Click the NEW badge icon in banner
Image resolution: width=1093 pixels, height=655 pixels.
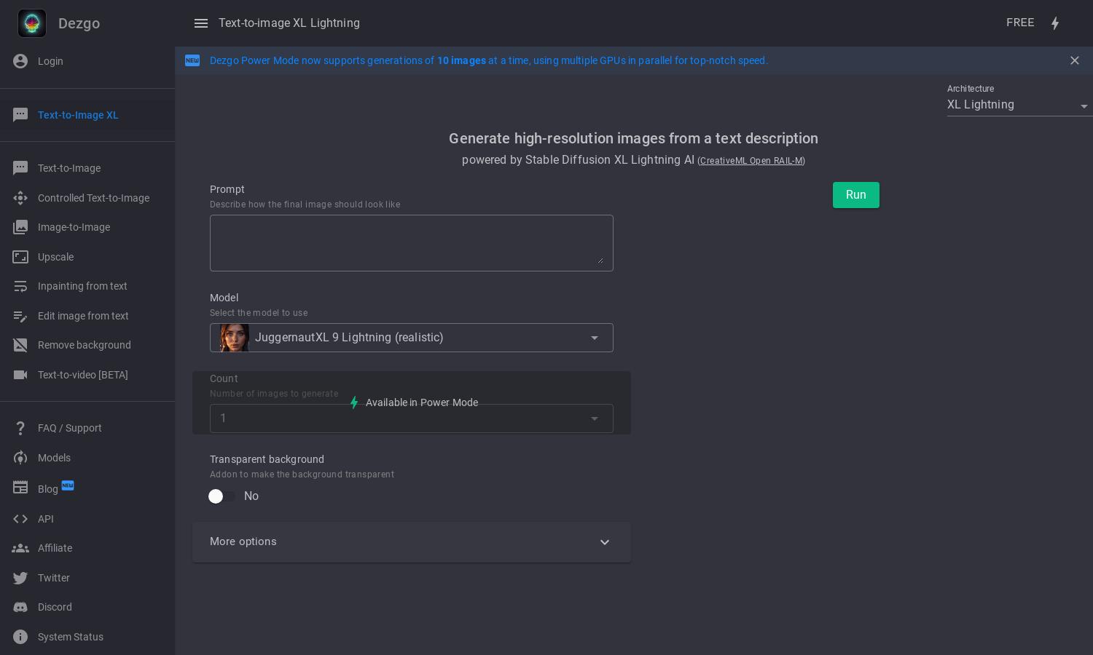coord(192,60)
